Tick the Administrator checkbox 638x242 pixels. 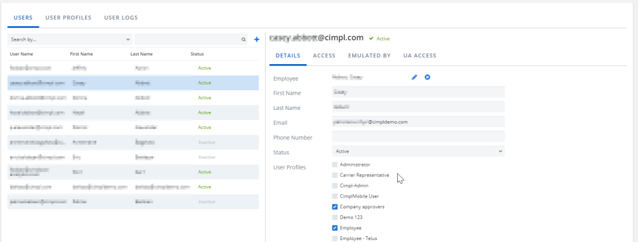(x=335, y=165)
